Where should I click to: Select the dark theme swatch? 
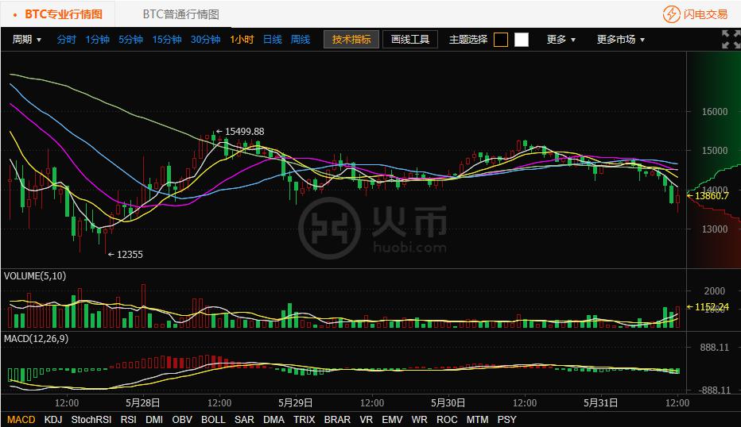tap(500, 40)
